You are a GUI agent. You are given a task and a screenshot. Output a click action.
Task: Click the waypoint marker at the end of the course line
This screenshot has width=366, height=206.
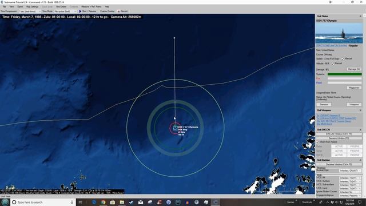tap(174, 38)
